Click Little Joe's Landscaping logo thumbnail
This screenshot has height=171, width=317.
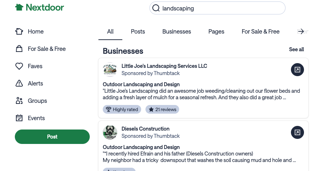point(110,70)
